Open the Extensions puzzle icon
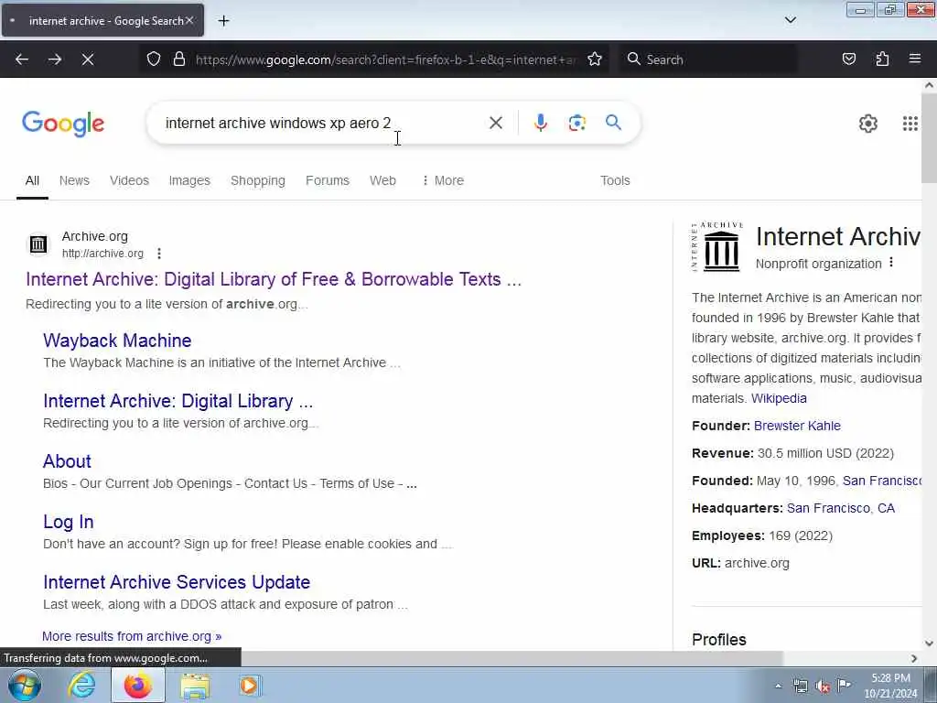The image size is (937, 703). click(x=882, y=59)
